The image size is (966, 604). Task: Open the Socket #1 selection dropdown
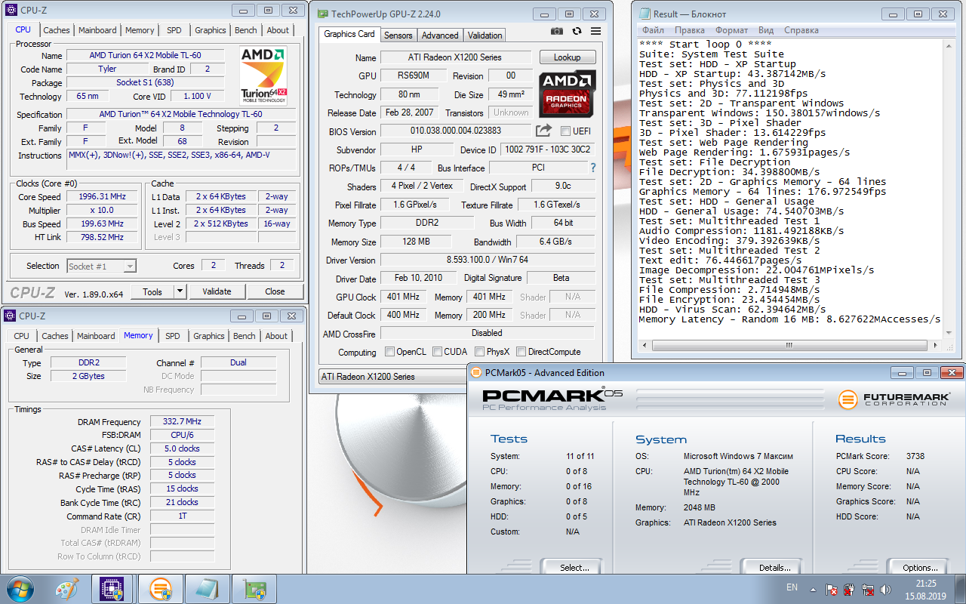(101, 266)
